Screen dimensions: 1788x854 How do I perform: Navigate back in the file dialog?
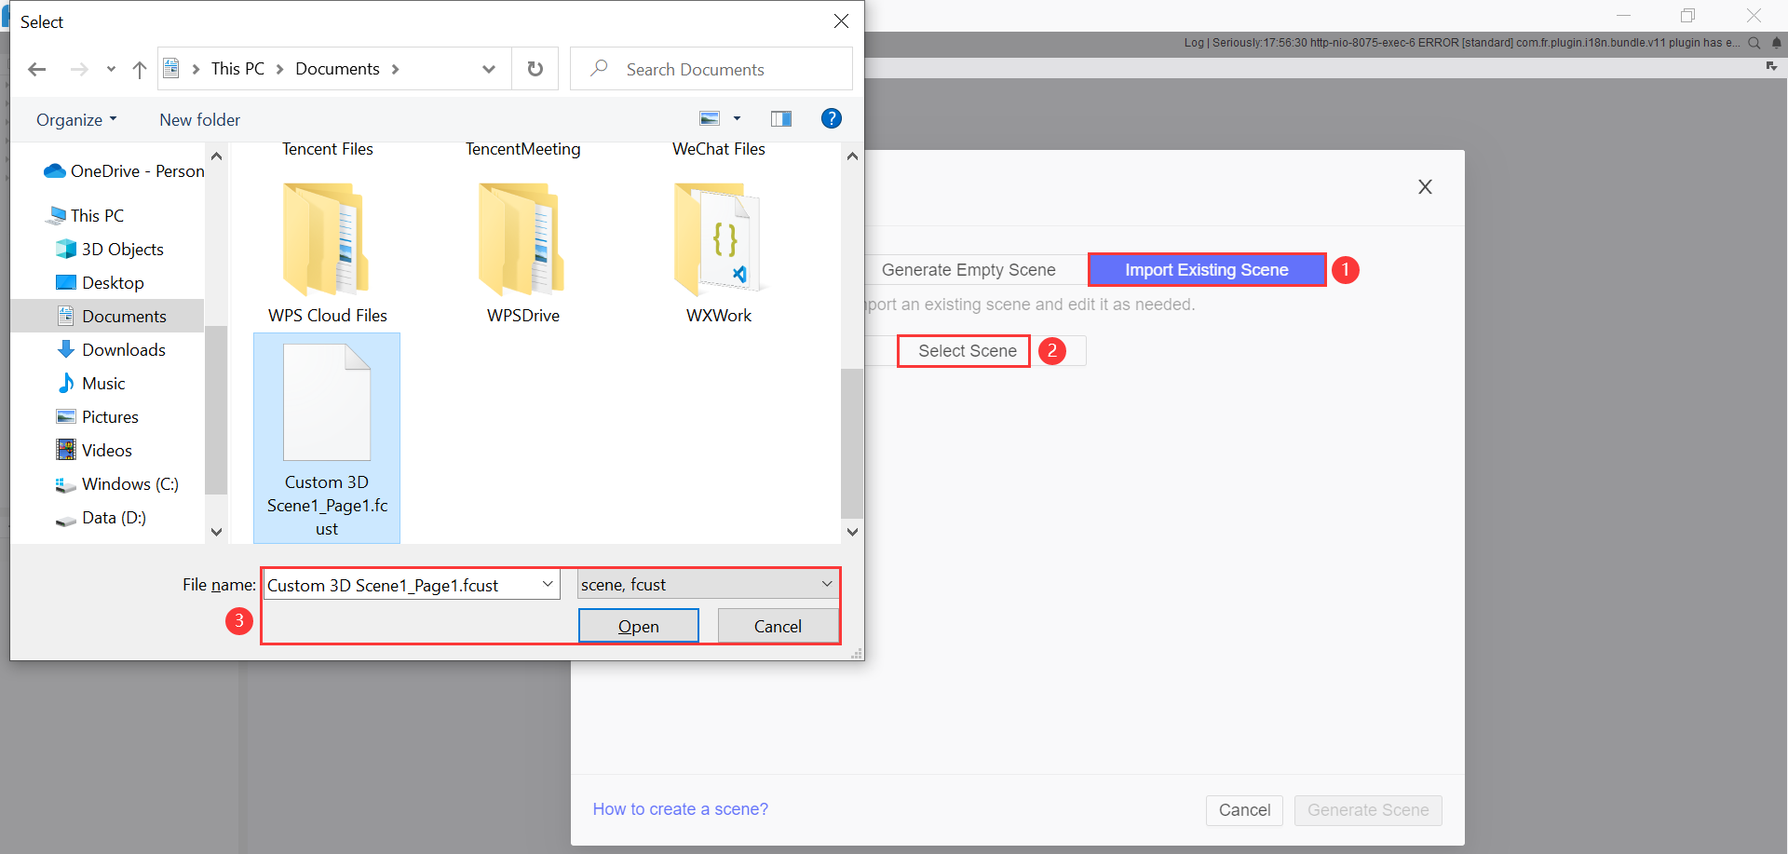click(37, 69)
